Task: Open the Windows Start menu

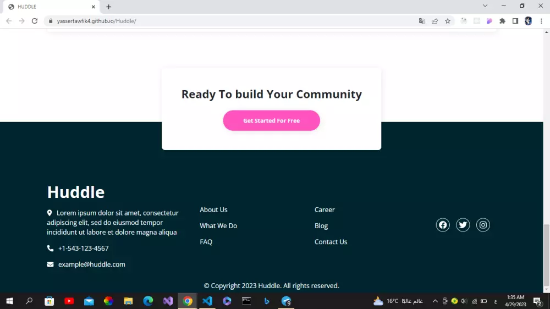Action: [x=9, y=301]
